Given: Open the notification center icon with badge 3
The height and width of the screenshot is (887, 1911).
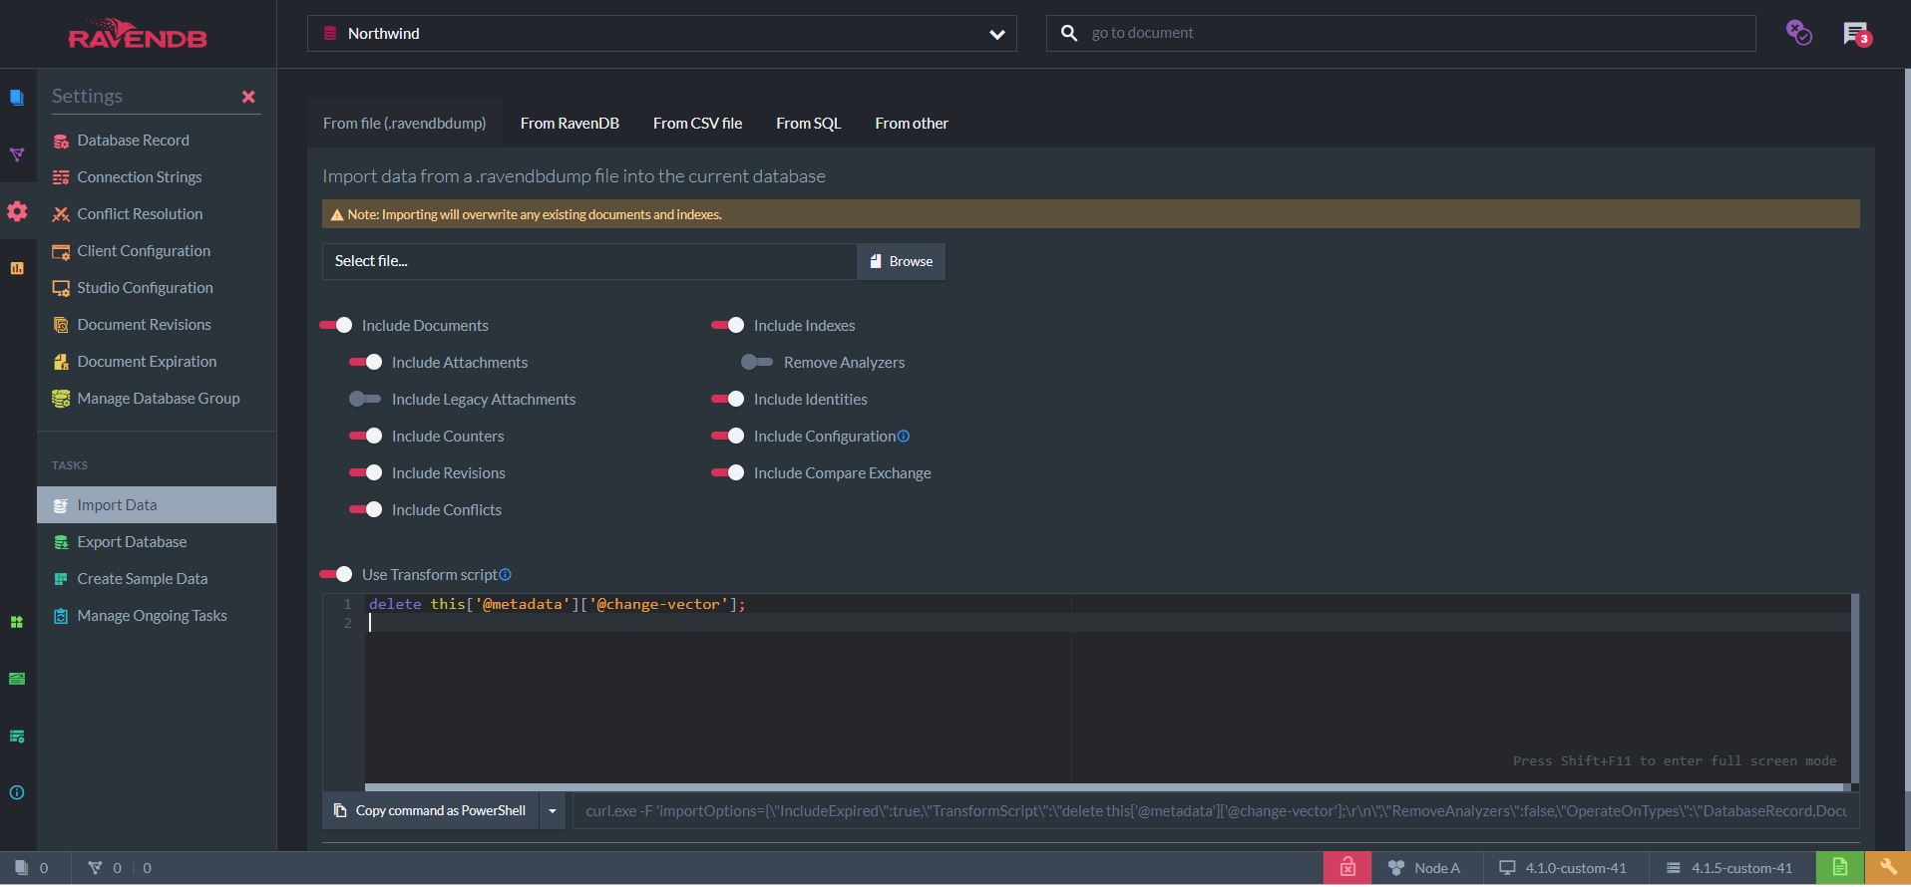Looking at the screenshot, I should 1856,34.
